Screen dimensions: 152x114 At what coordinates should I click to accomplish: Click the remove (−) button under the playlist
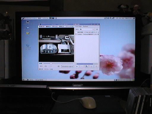click(82, 66)
